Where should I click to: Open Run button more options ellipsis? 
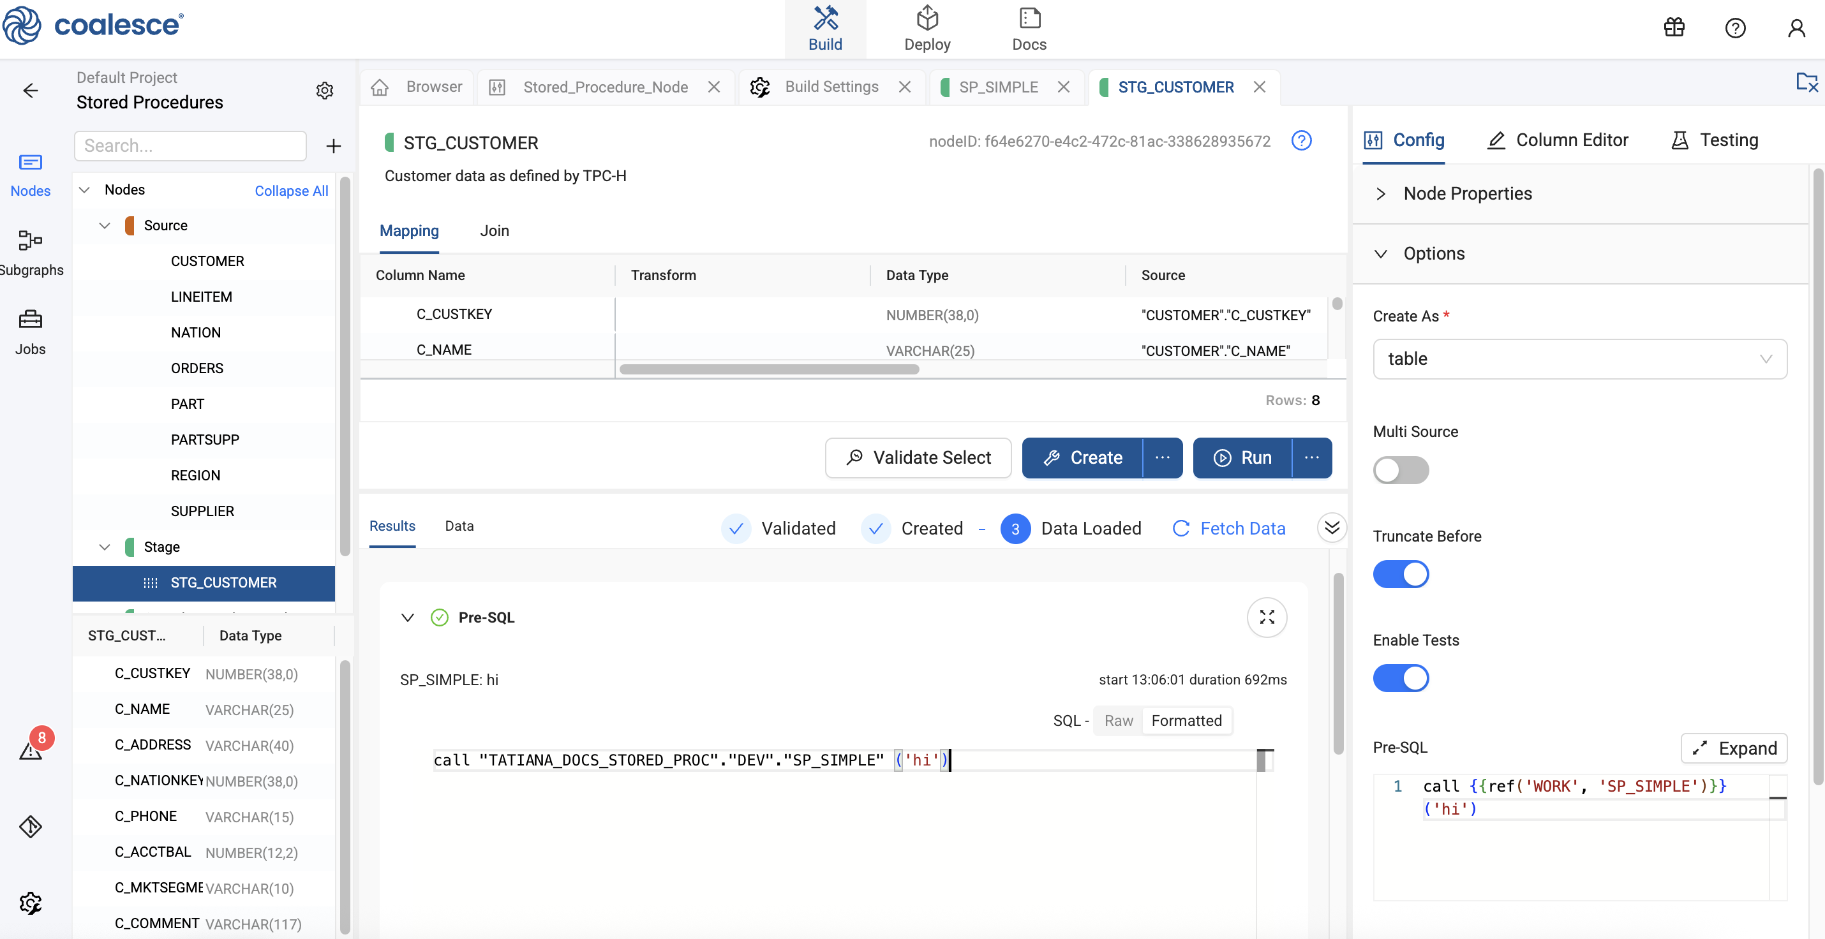(1312, 458)
